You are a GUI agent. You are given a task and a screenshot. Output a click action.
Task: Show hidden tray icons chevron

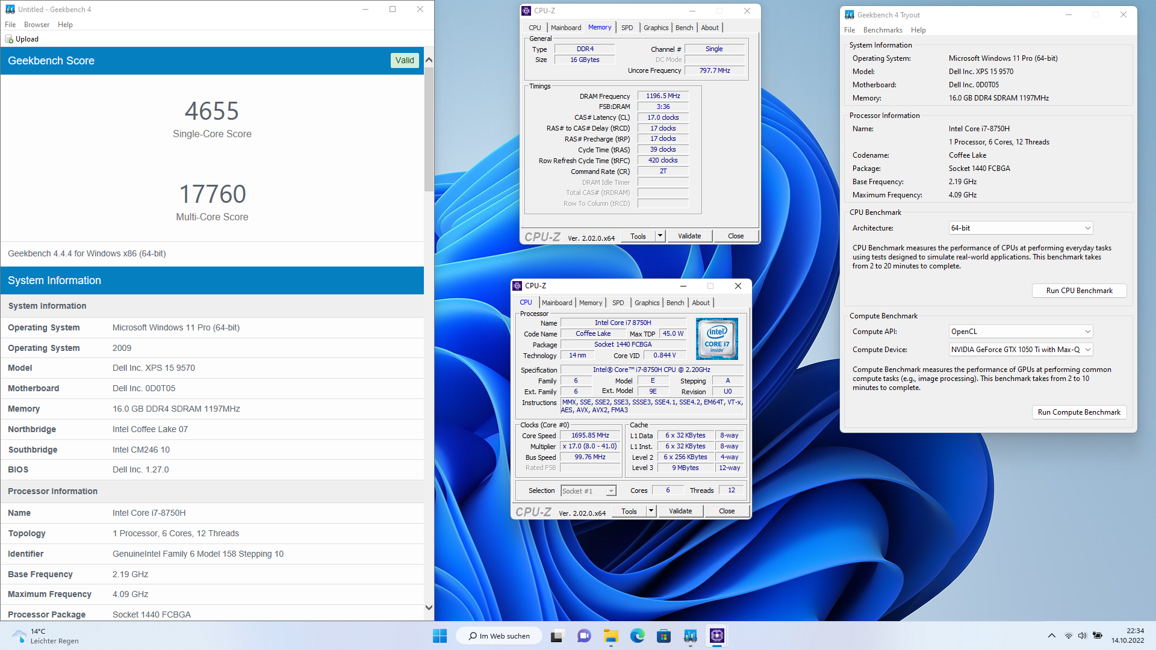tap(1051, 636)
